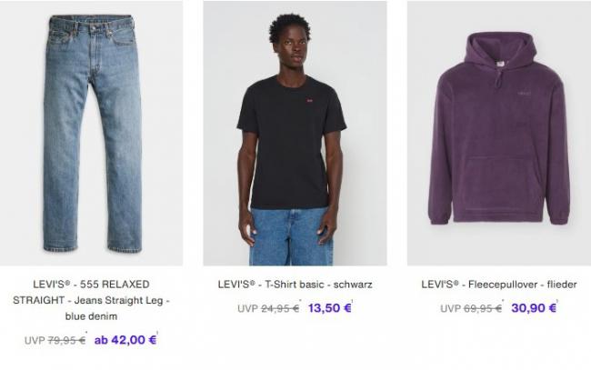Click the footnote marker beside 30,90 €

tap(557, 301)
